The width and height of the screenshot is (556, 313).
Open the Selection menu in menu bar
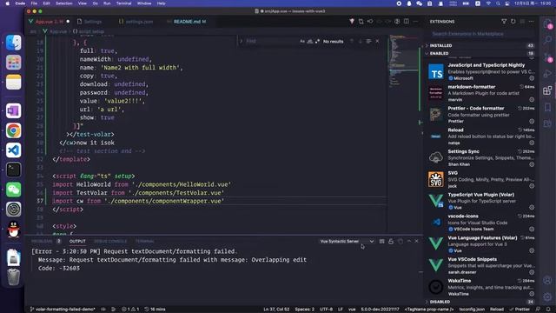[63, 3]
